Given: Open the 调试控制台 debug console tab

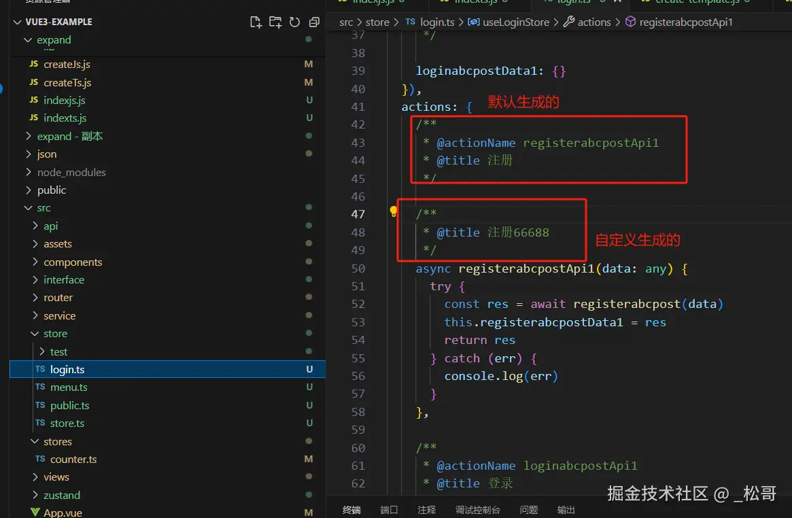Looking at the screenshot, I should (477, 510).
